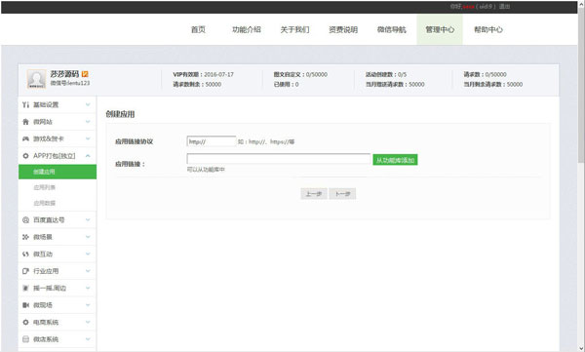Image resolution: width=585 pixels, height=352 pixels.
Task: Click the green 从功能库添加 button
Action: click(x=395, y=160)
